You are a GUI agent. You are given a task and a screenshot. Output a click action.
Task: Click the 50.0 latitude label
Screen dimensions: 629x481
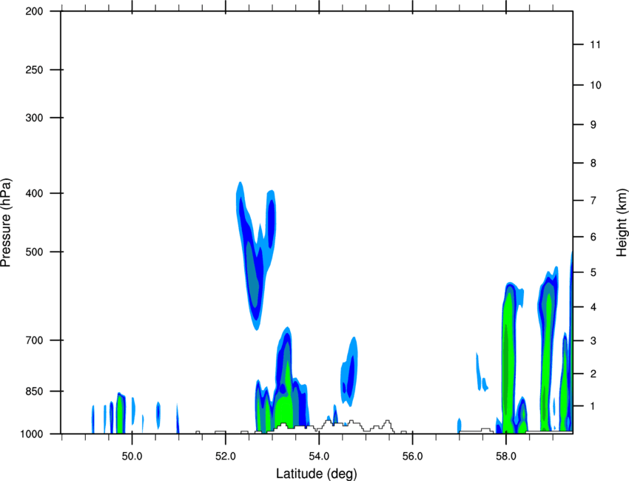pyautogui.click(x=132, y=457)
